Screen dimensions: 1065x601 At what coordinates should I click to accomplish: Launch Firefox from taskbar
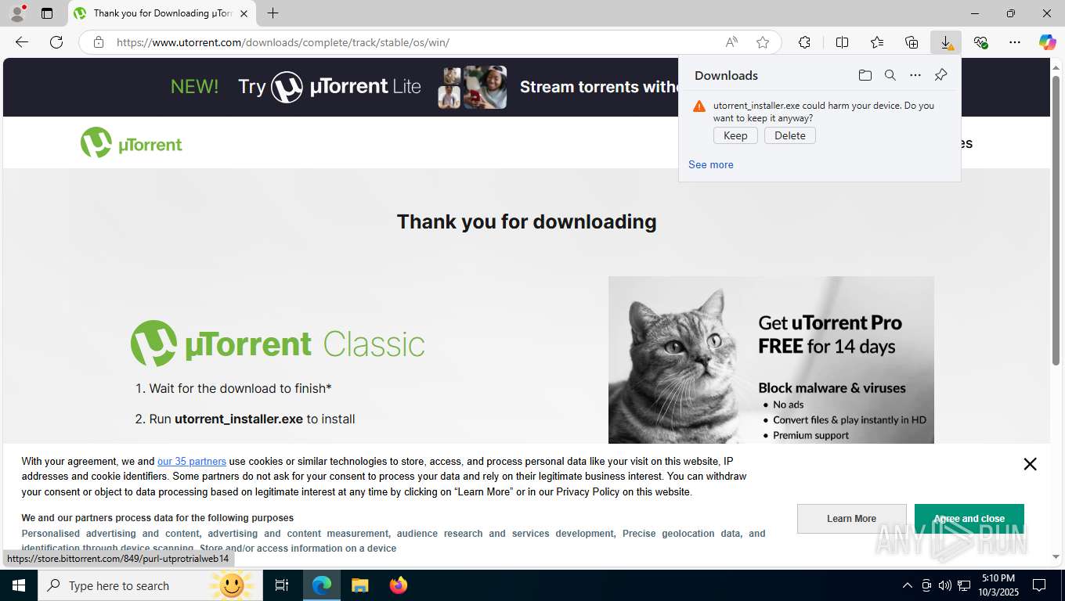click(x=399, y=585)
